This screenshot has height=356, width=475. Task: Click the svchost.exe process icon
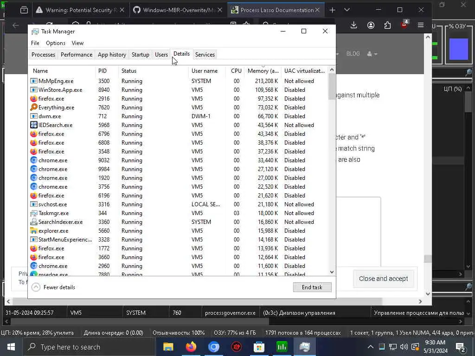(33, 204)
